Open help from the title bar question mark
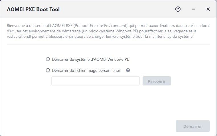Image resolution: width=217 pixels, height=136 pixels. [x=178, y=9]
